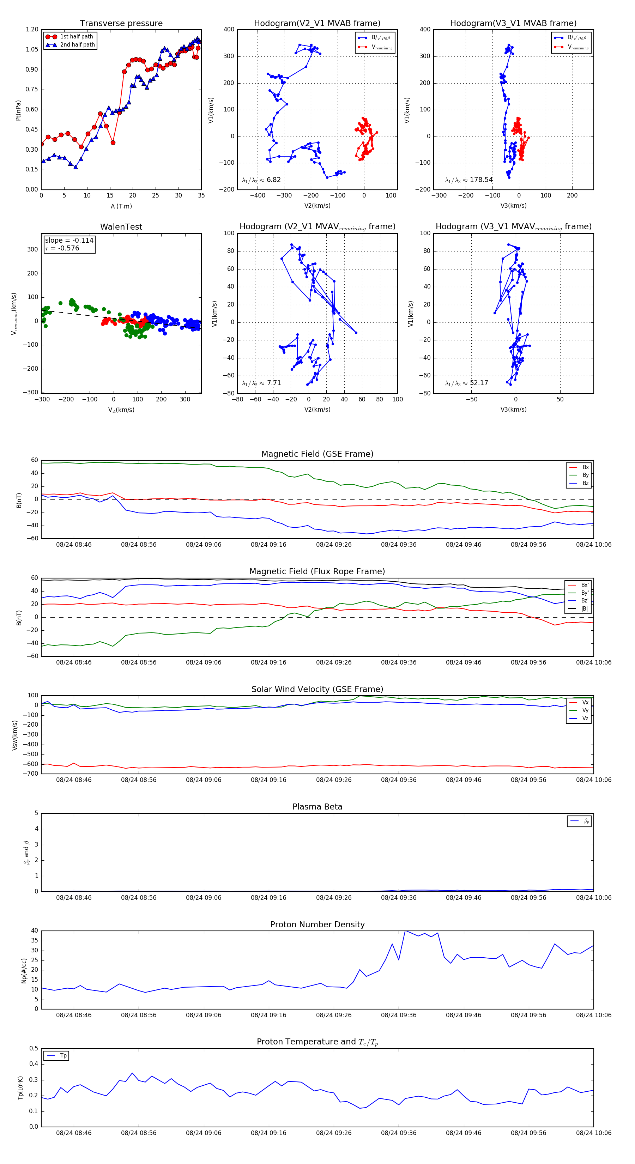This screenshot has height=1164, width=635.
Task: Click 'Hodogram(V3_V1 MVAB frame)' title
Action: (x=513, y=24)
